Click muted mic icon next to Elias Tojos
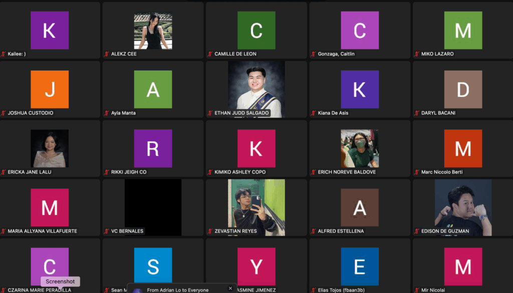This screenshot has height=293, width=513. [313, 290]
